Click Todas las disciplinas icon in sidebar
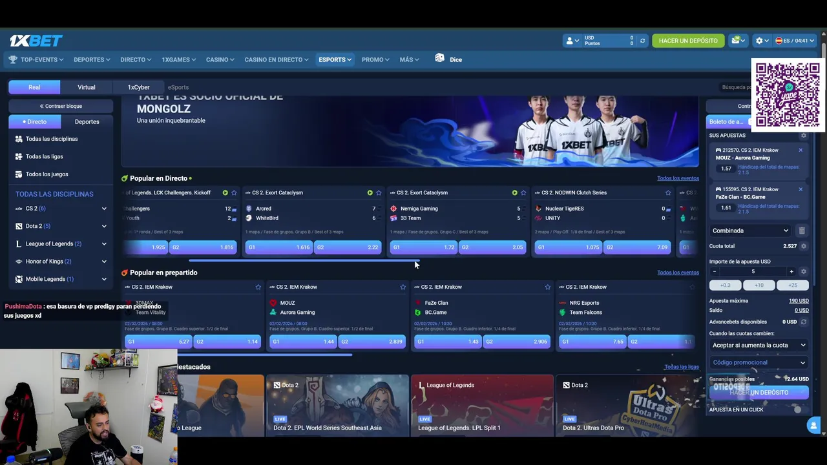Viewport: 827px width, 465px height. tap(19, 139)
